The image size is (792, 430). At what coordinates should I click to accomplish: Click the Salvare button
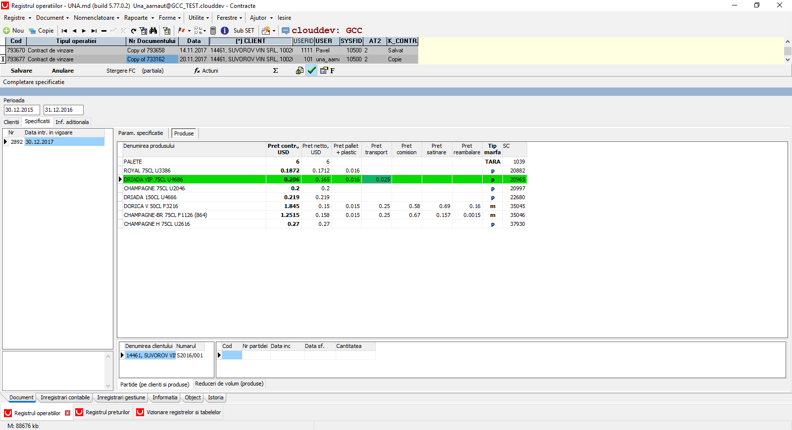(x=21, y=71)
